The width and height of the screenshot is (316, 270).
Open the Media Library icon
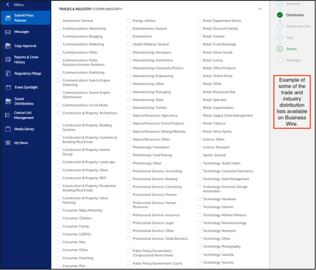click(8, 129)
